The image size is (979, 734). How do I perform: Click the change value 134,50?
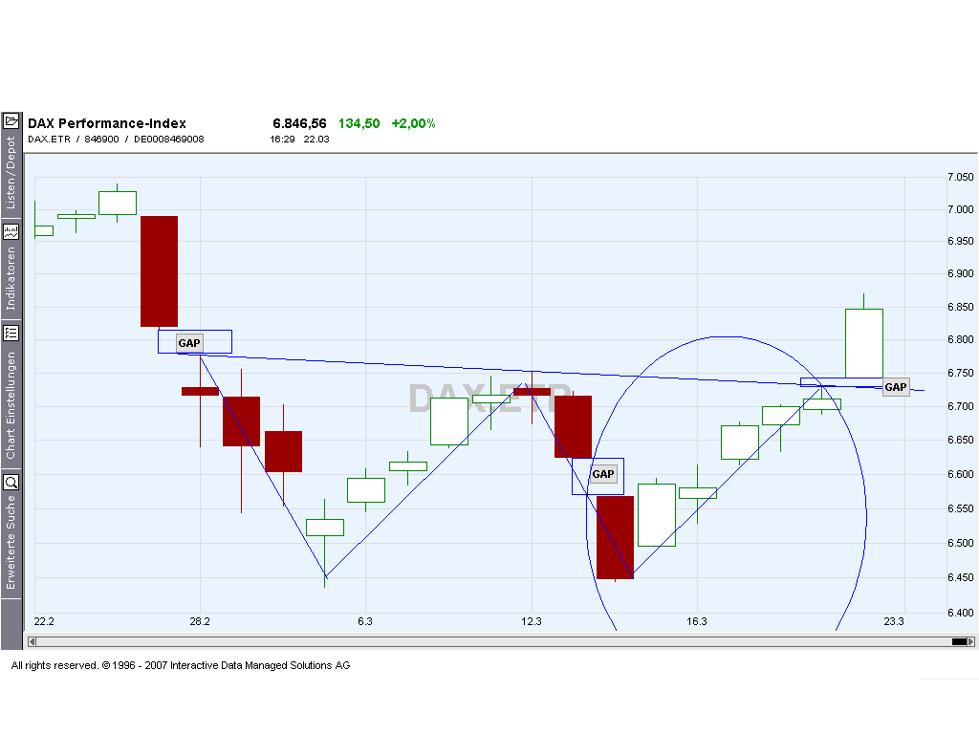(359, 123)
